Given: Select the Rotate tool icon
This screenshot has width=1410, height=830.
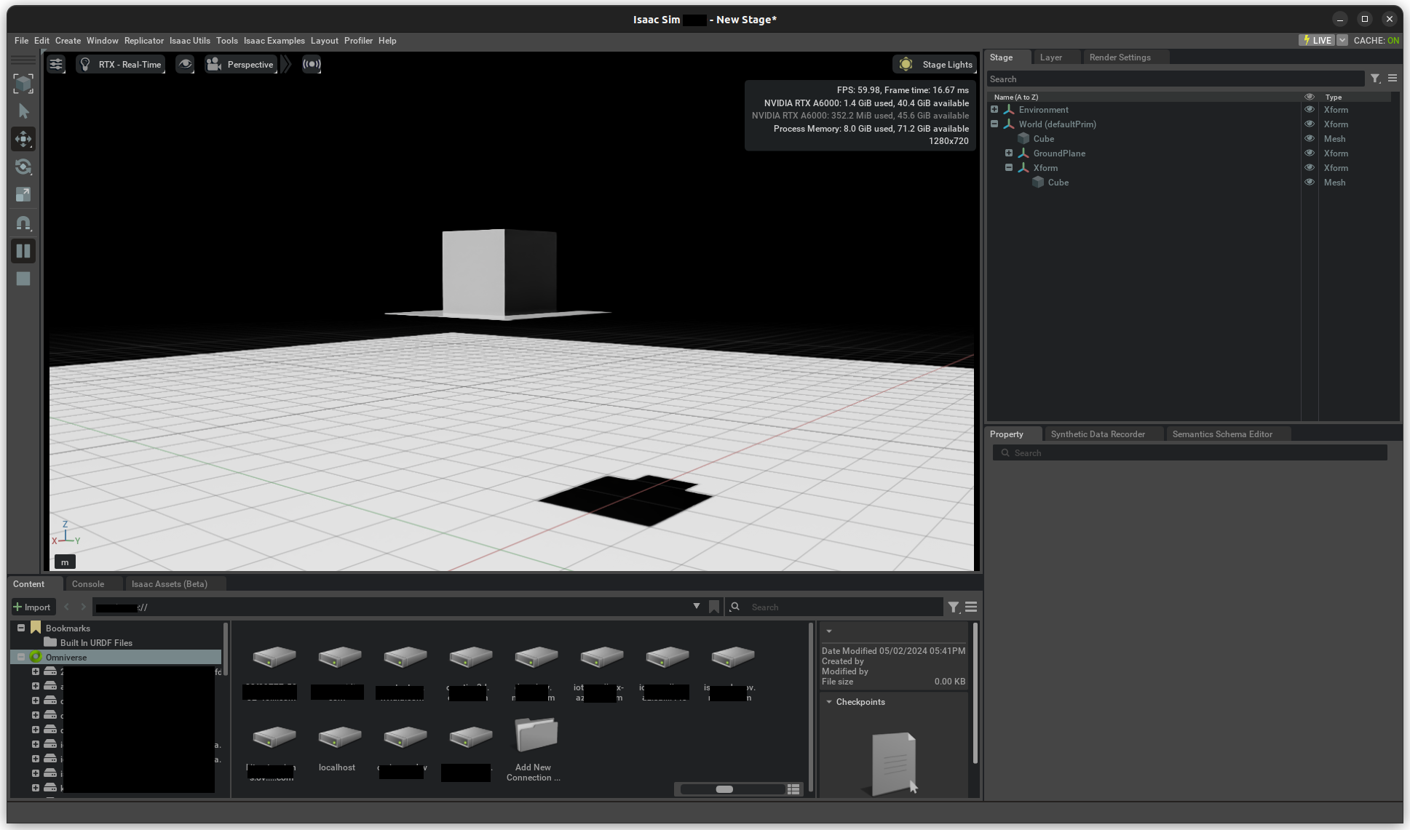Looking at the screenshot, I should click(x=23, y=167).
